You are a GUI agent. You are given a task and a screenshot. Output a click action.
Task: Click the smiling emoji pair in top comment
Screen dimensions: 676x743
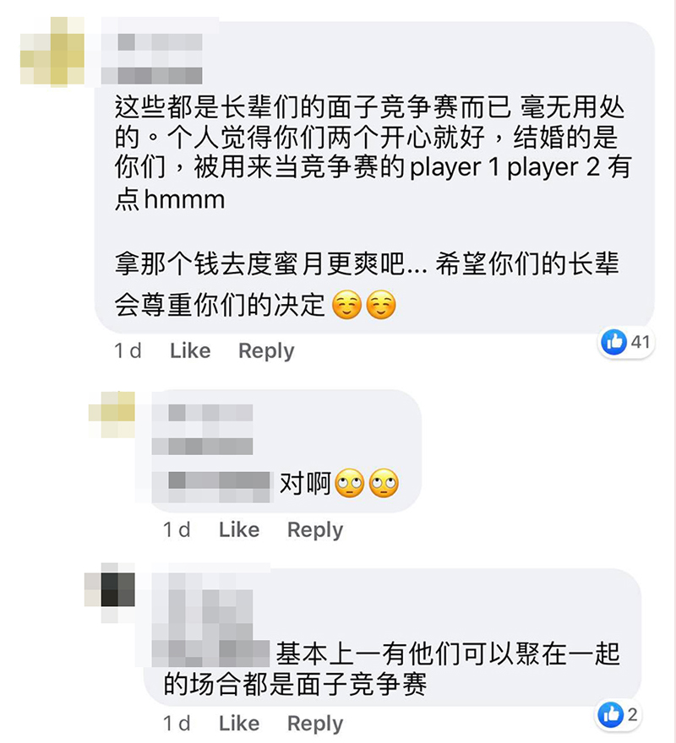364,304
